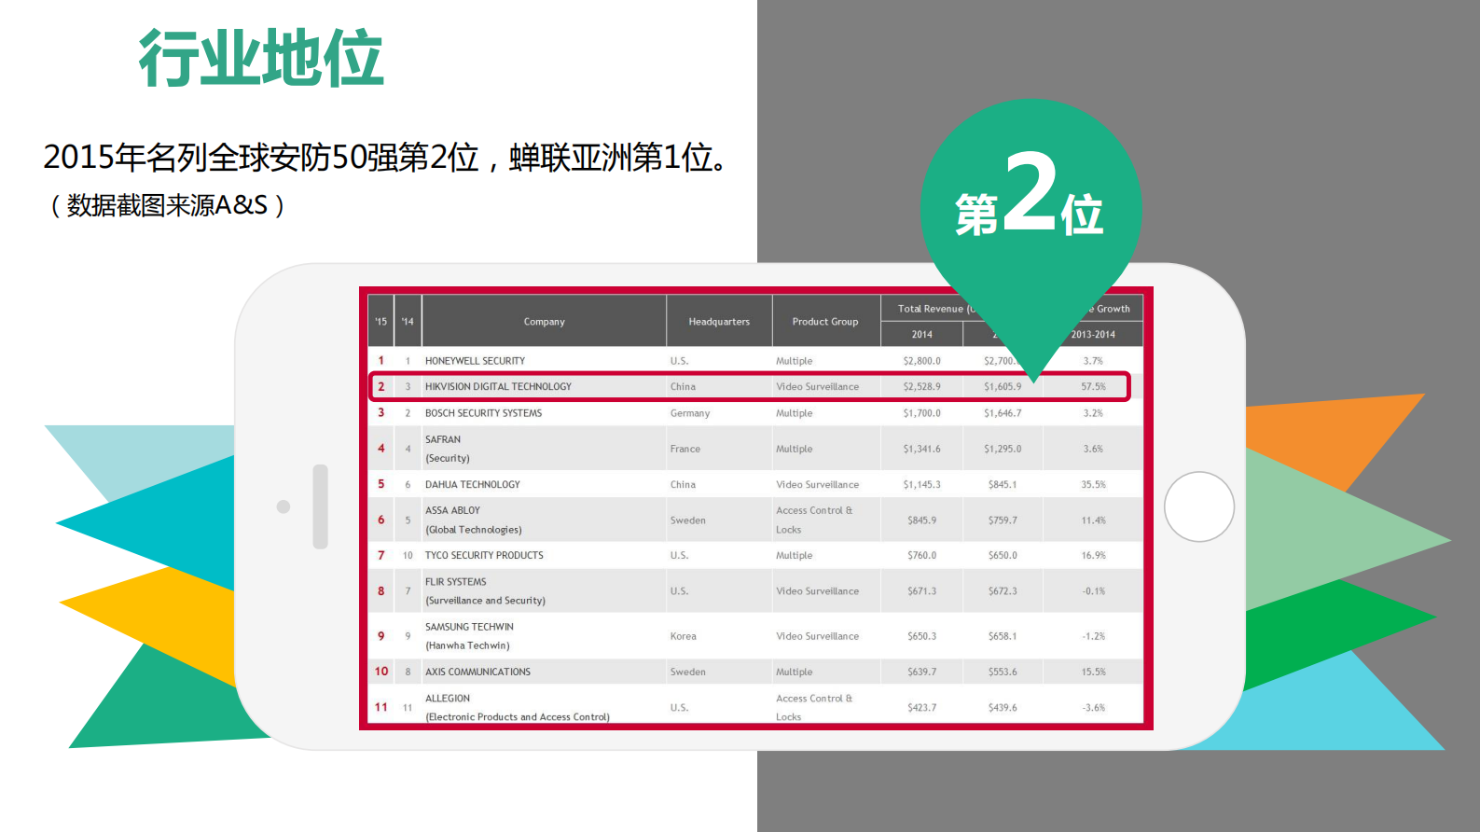Click Hikvision's "$2,528.9" 2014 revenue
The width and height of the screenshot is (1480, 832).
[x=922, y=386]
